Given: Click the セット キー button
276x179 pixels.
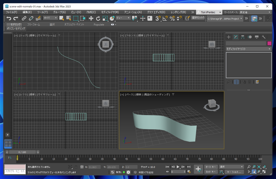Looking at the screenshot, I should [210, 172].
